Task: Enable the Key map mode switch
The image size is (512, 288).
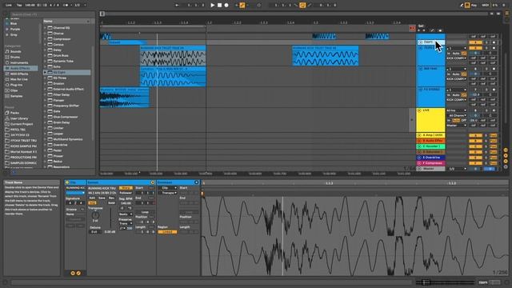Action: [474, 6]
